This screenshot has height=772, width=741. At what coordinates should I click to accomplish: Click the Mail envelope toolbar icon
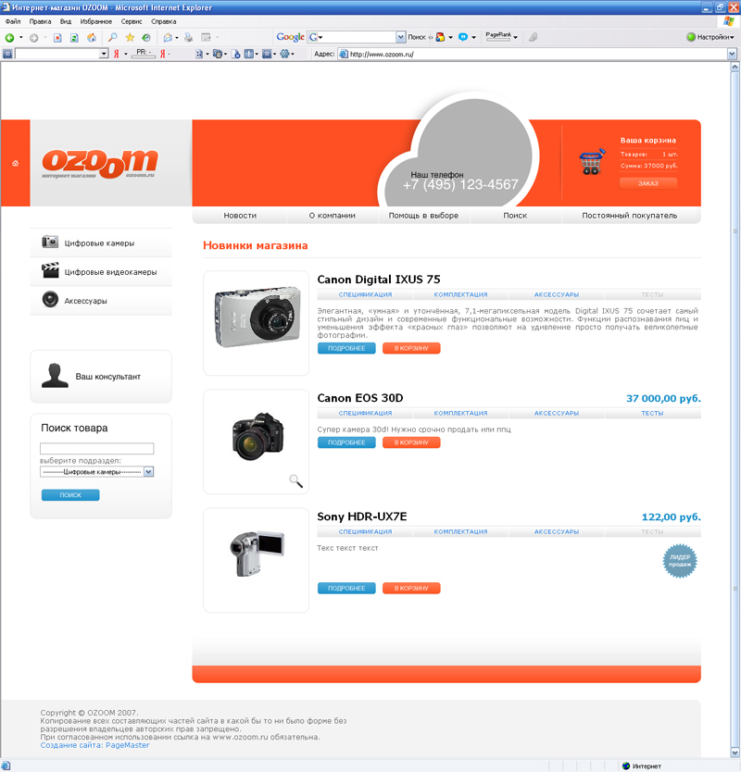coord(168,37)
